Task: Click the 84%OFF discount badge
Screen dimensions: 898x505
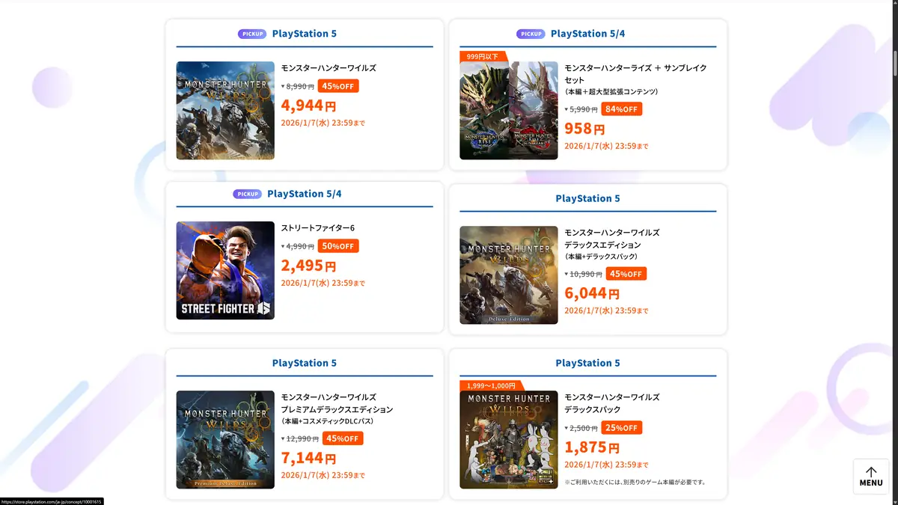Action: tap(621, 109)
